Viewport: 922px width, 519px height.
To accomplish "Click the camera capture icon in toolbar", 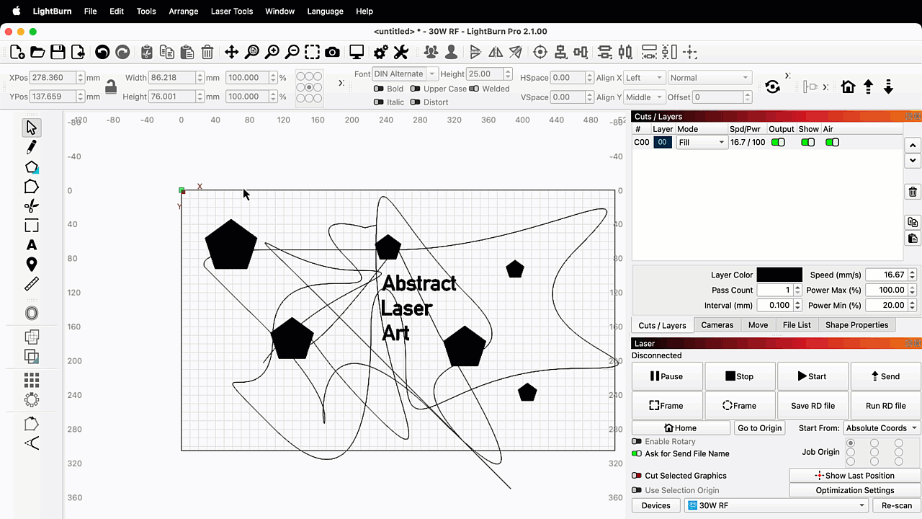I will pos(332,52).
